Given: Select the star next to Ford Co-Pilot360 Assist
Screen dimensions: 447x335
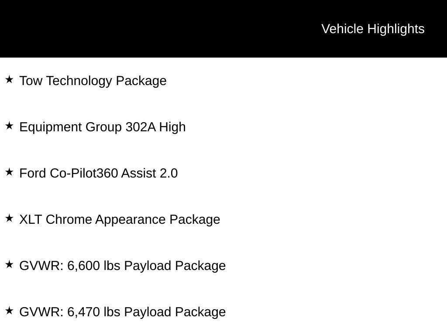Looking at the screenshot, I should pos(9,172).
